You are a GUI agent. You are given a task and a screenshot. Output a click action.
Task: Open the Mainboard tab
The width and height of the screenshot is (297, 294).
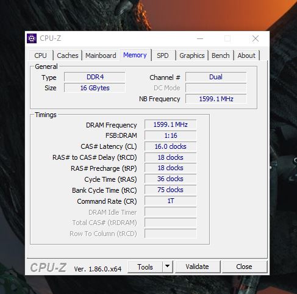[101, 56]
